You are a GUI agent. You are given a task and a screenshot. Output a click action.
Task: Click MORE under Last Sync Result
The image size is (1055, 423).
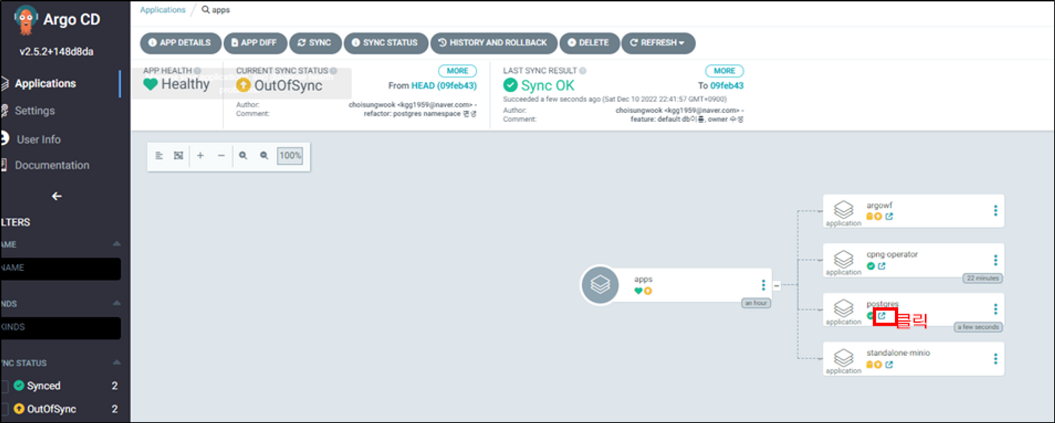point(724,71)
